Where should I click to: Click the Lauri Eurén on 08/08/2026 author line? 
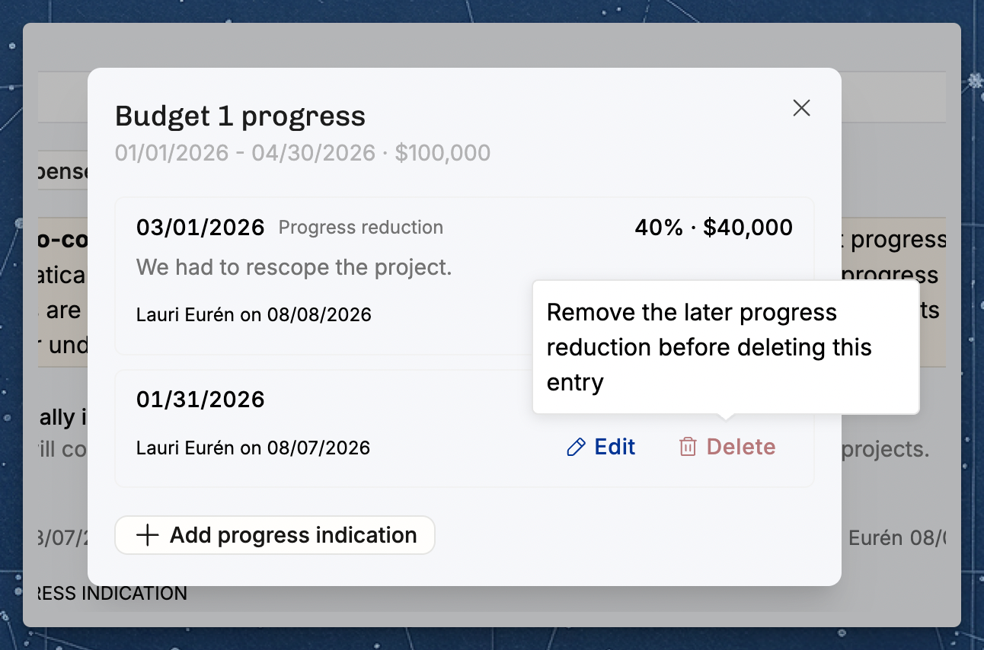[254, 315]
